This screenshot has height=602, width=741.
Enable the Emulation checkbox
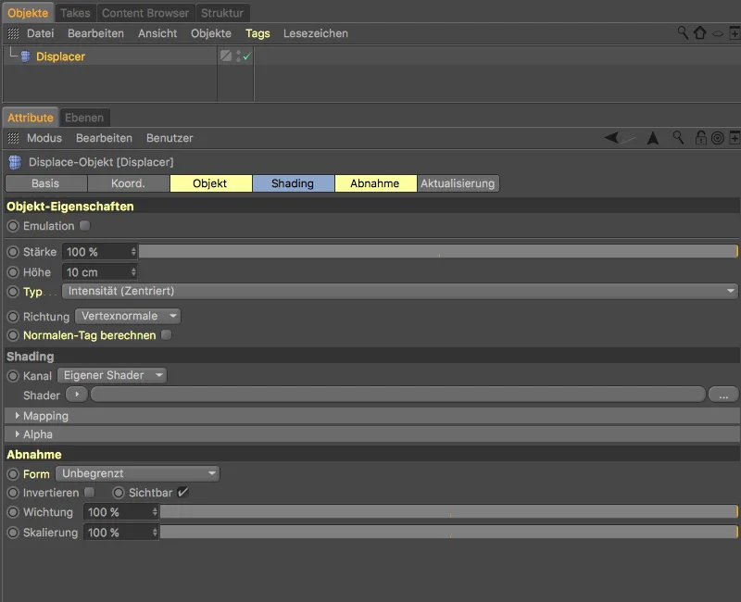pyautogui.click(x=84, y=226)
